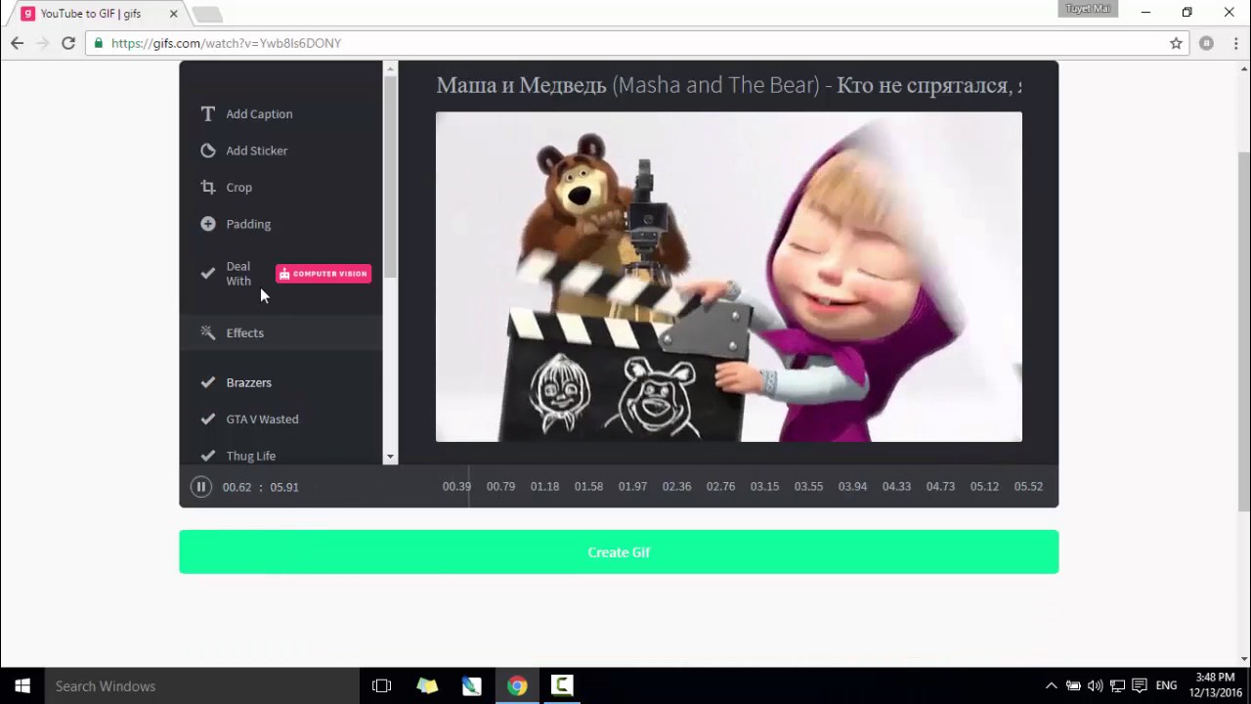This screenshot has width=1251, height=704.
Task: Toggle the GTA V Wasted checkmark
Action: pos(208,418)
